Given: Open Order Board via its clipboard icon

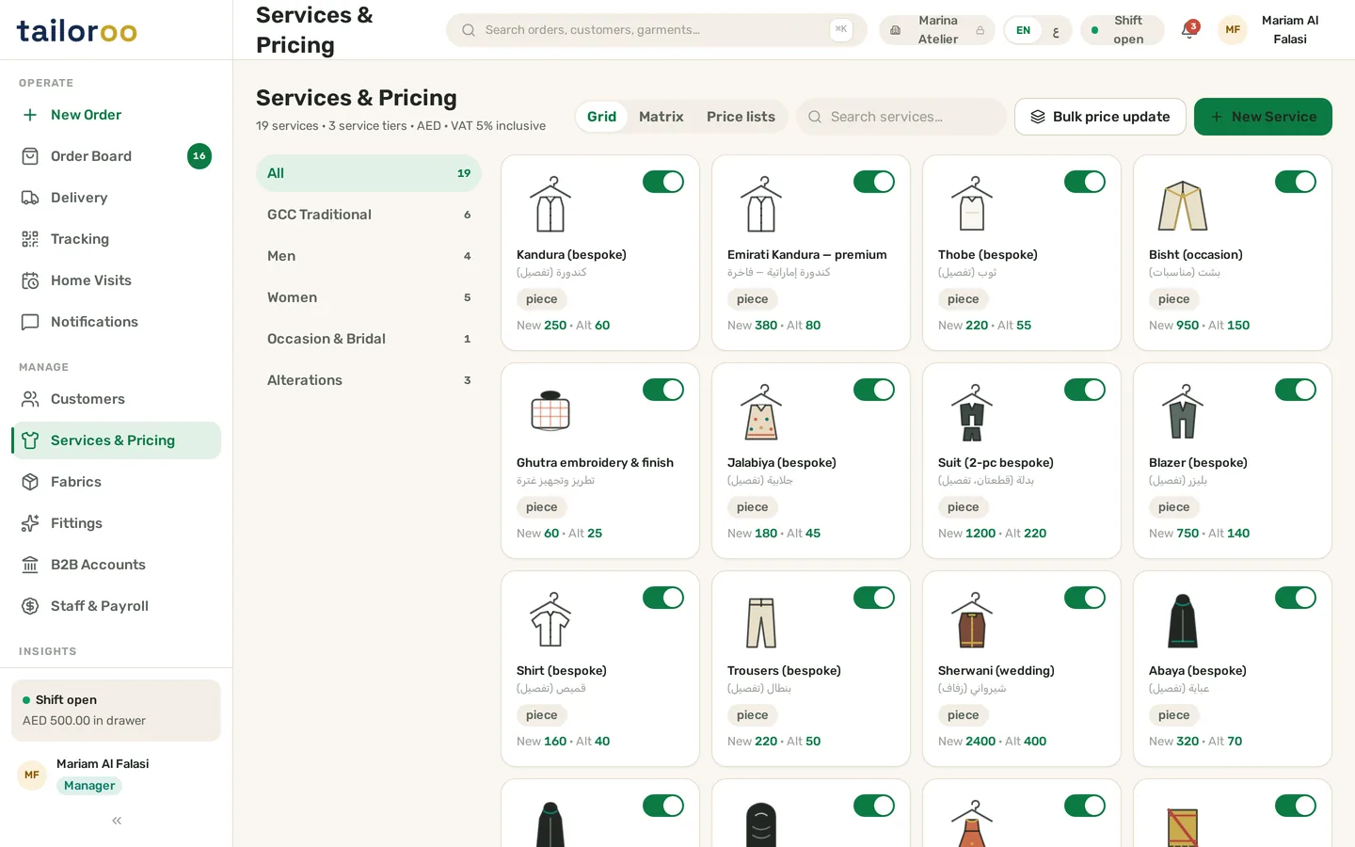Looking at the screenshot, I should (x=30, y=156).
